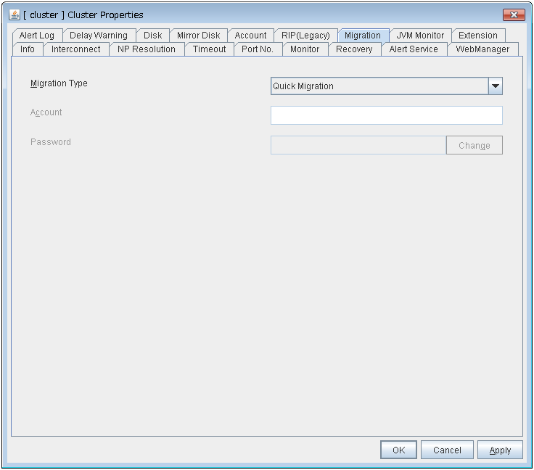
Task: Switch to the Alert Log tab
Action: coord(37,36)
